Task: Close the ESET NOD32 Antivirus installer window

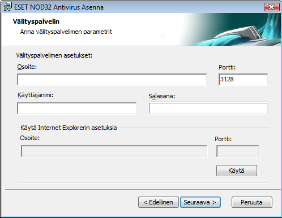Action: 272,7
